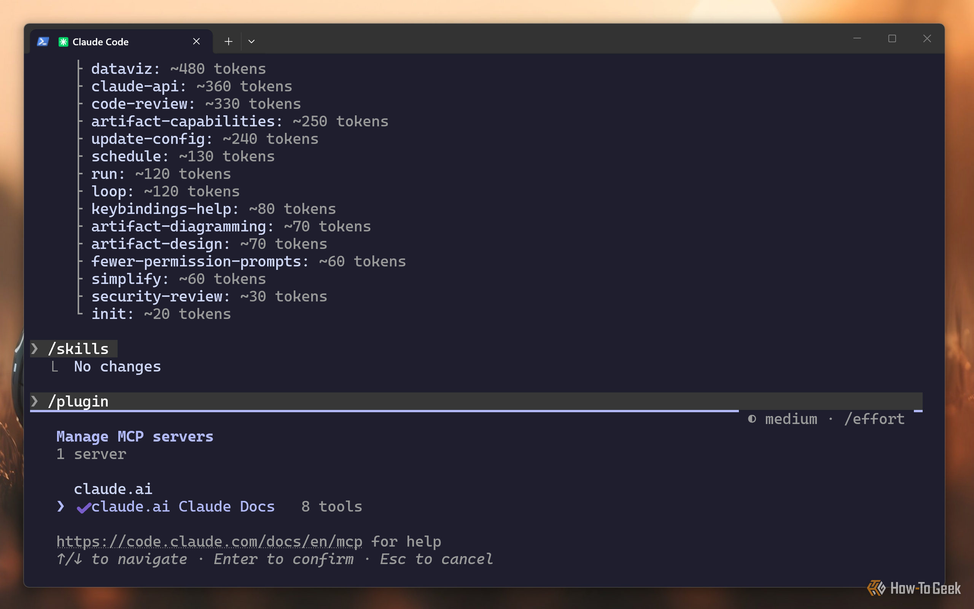Click the dataviz ~480 tokens line

(x=179, y=69)
